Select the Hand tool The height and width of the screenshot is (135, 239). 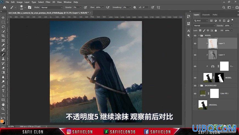(x=3, y=104)
